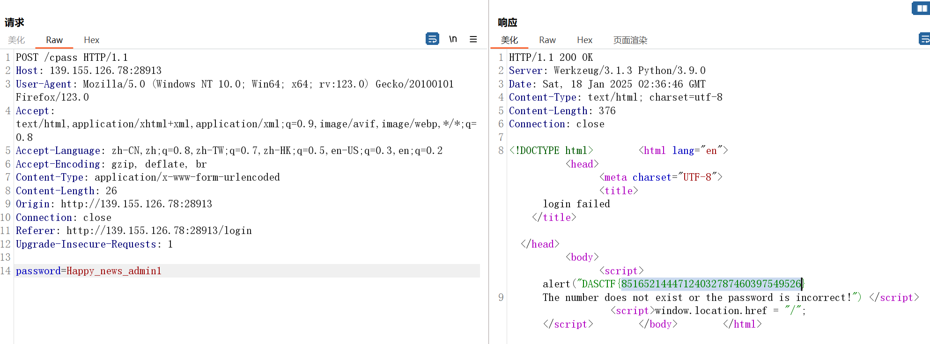Screen dimensions: 930x344
Task: Click the request Accept header name
Action: click(32, 111)
